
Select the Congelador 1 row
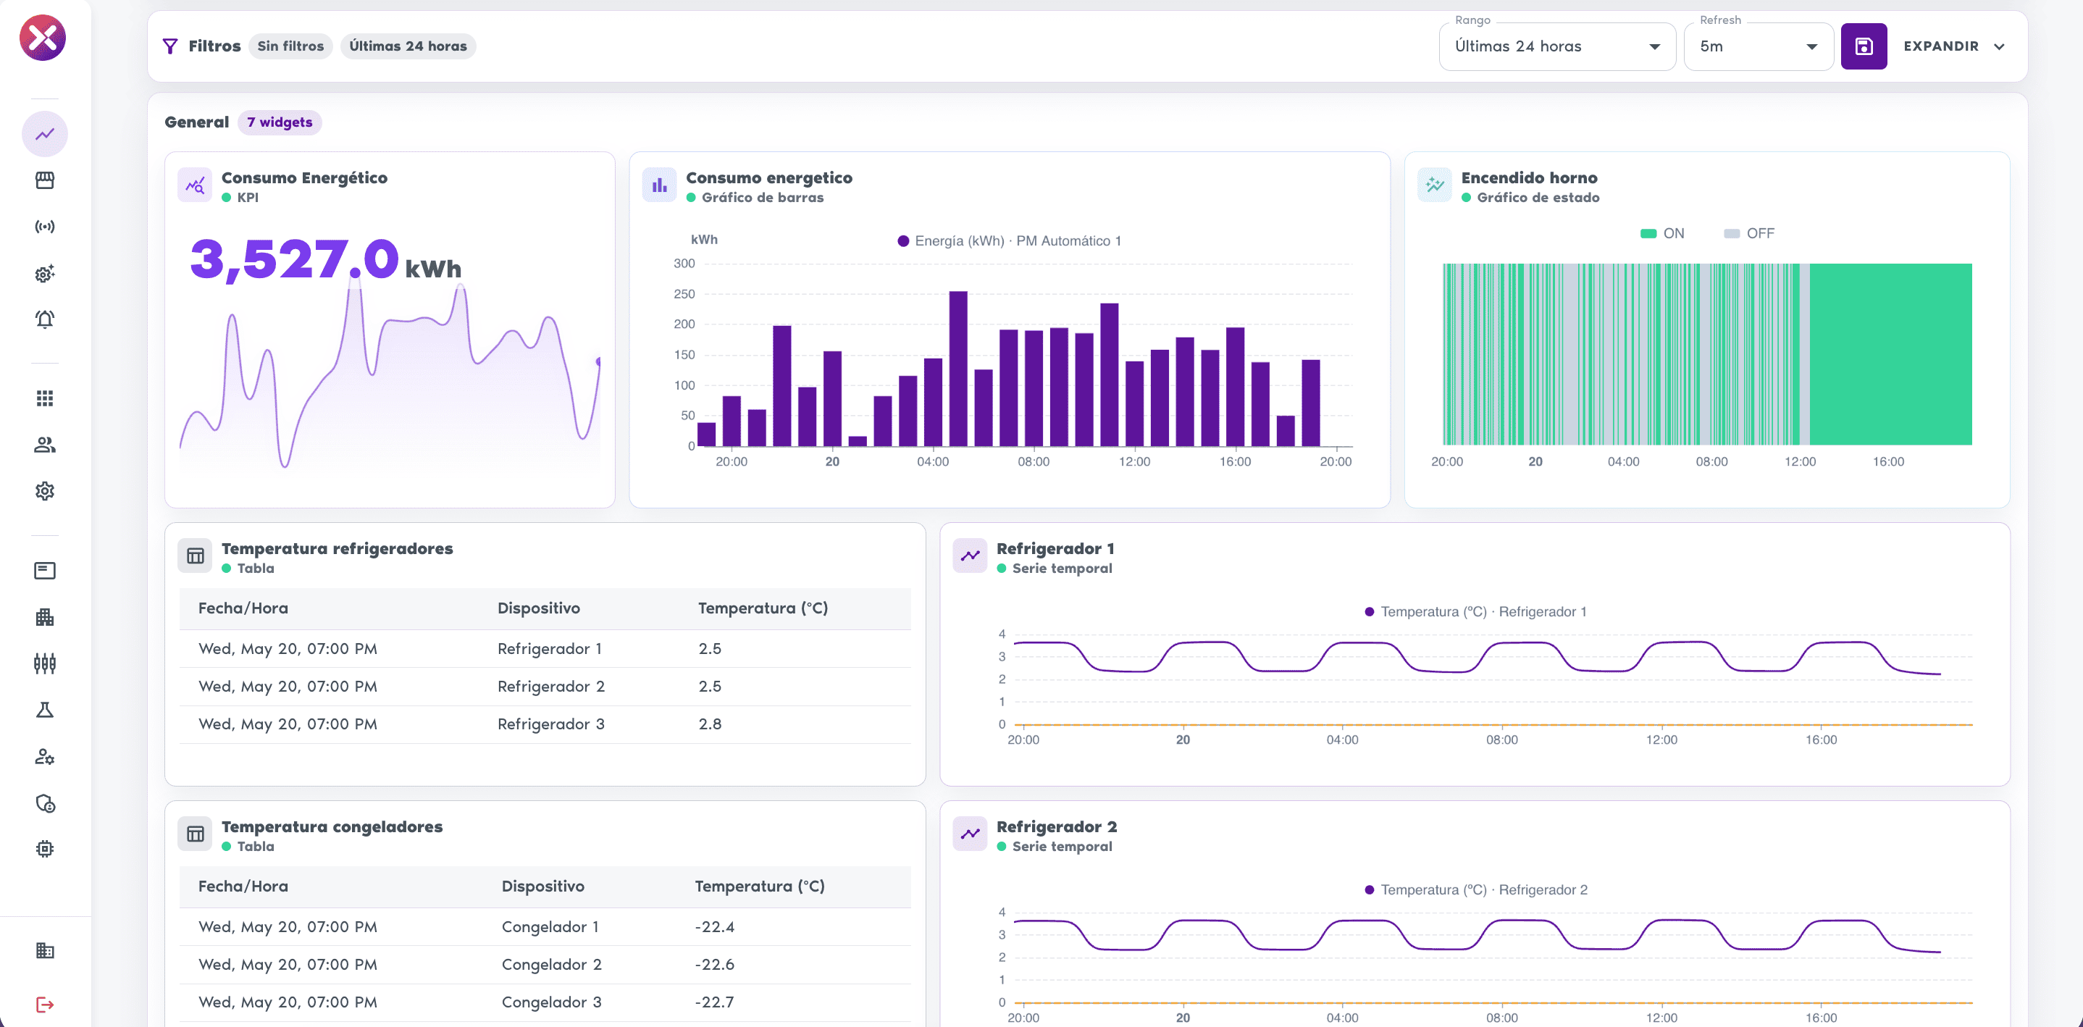click(545, 927)
